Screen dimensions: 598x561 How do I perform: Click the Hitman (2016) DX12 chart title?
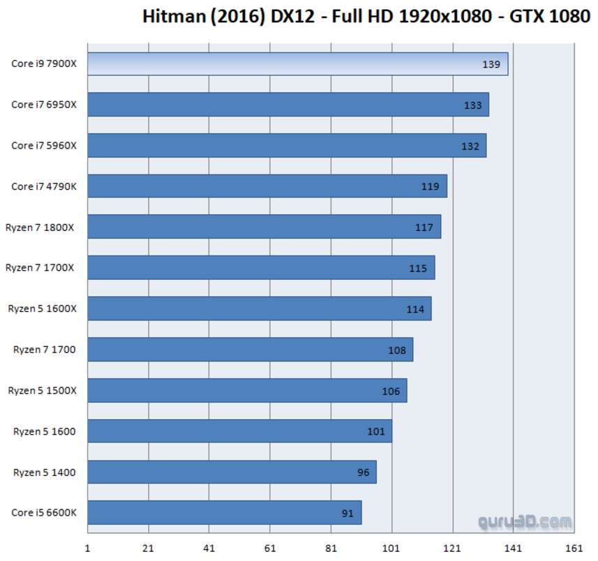point(366,16)
